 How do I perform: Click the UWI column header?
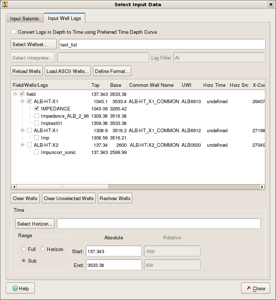[191, 85]
